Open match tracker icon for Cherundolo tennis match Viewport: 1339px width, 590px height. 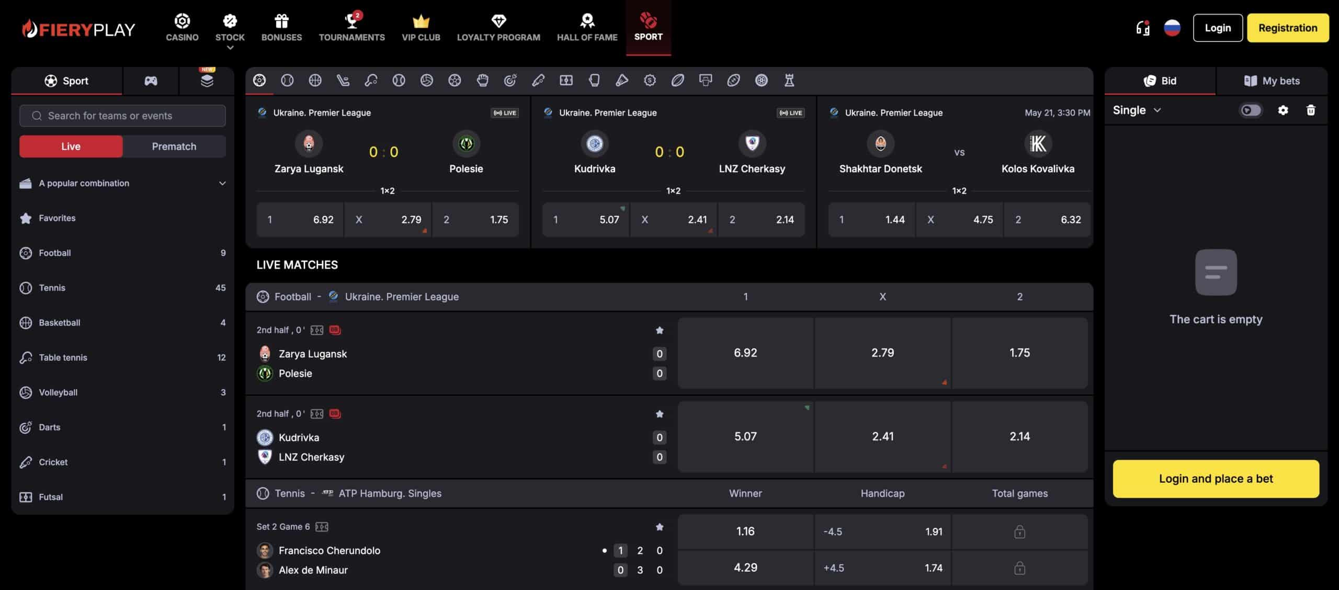[322, 527]
